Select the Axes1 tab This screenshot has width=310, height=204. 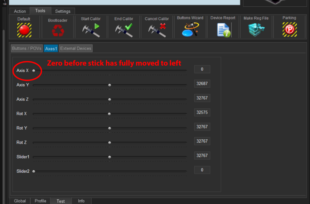tap(51, 49)
